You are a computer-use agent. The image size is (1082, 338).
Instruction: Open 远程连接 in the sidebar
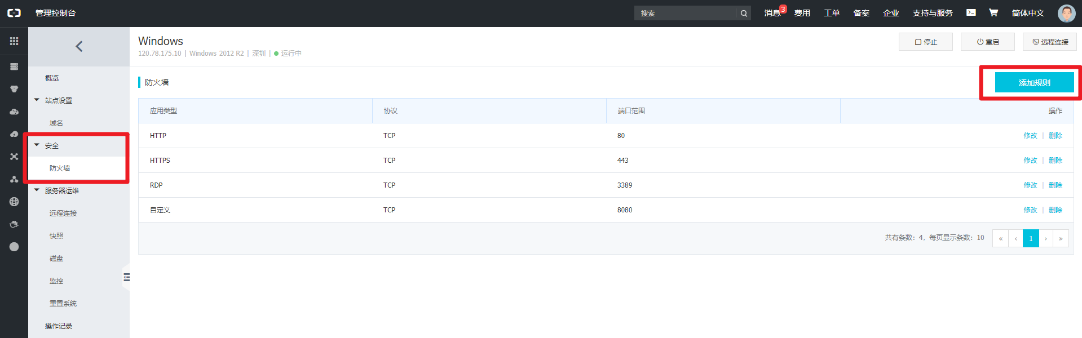click(x=63, y=213)
